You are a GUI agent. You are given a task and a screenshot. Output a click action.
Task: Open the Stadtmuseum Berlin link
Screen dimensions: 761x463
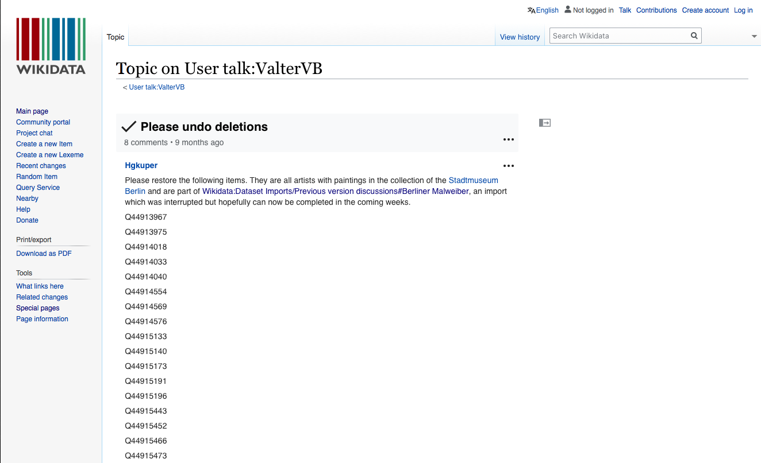pos(473,180)
